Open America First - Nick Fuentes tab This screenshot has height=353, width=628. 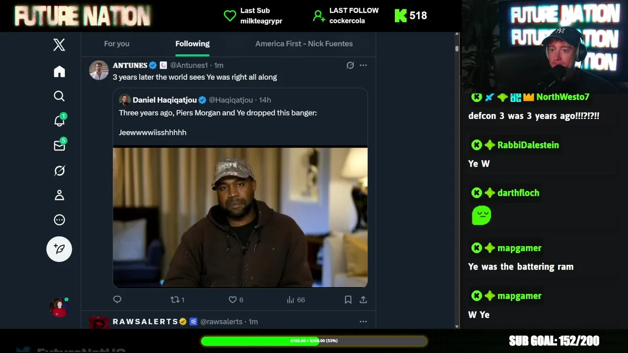304,44
